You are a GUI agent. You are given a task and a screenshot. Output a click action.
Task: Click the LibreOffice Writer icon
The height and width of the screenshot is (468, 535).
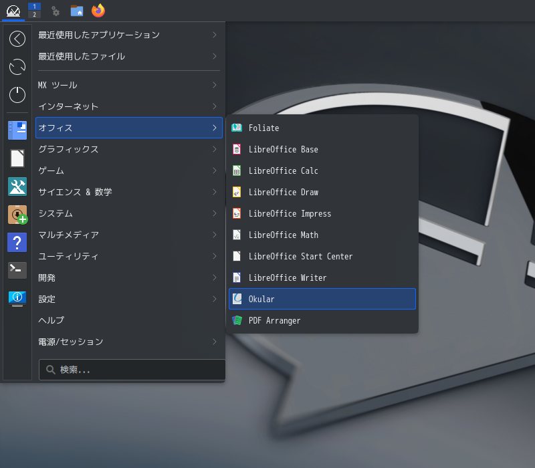point(237,277)
